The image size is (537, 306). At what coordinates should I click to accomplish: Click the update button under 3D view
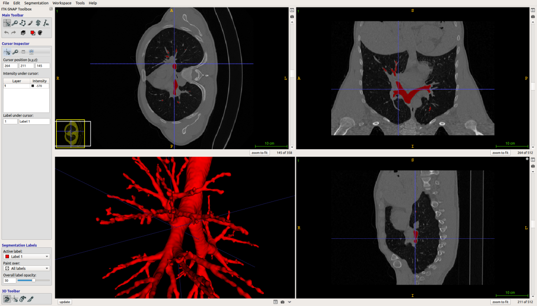[64, 302]
